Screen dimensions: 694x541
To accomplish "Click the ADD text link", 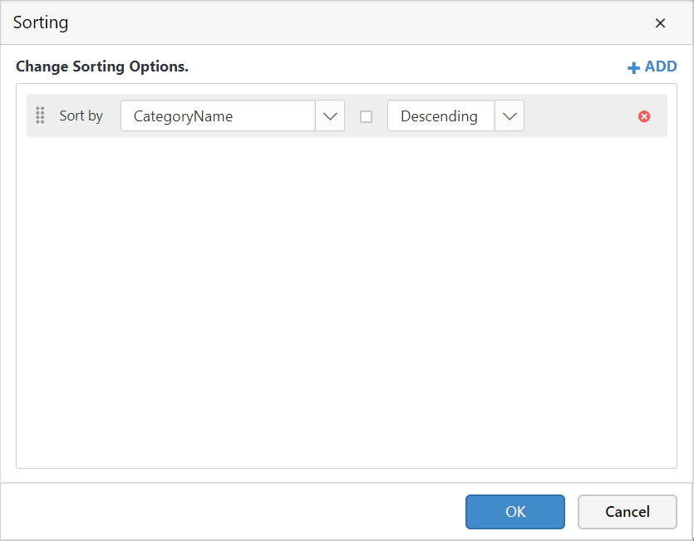I will coord(661,66).
